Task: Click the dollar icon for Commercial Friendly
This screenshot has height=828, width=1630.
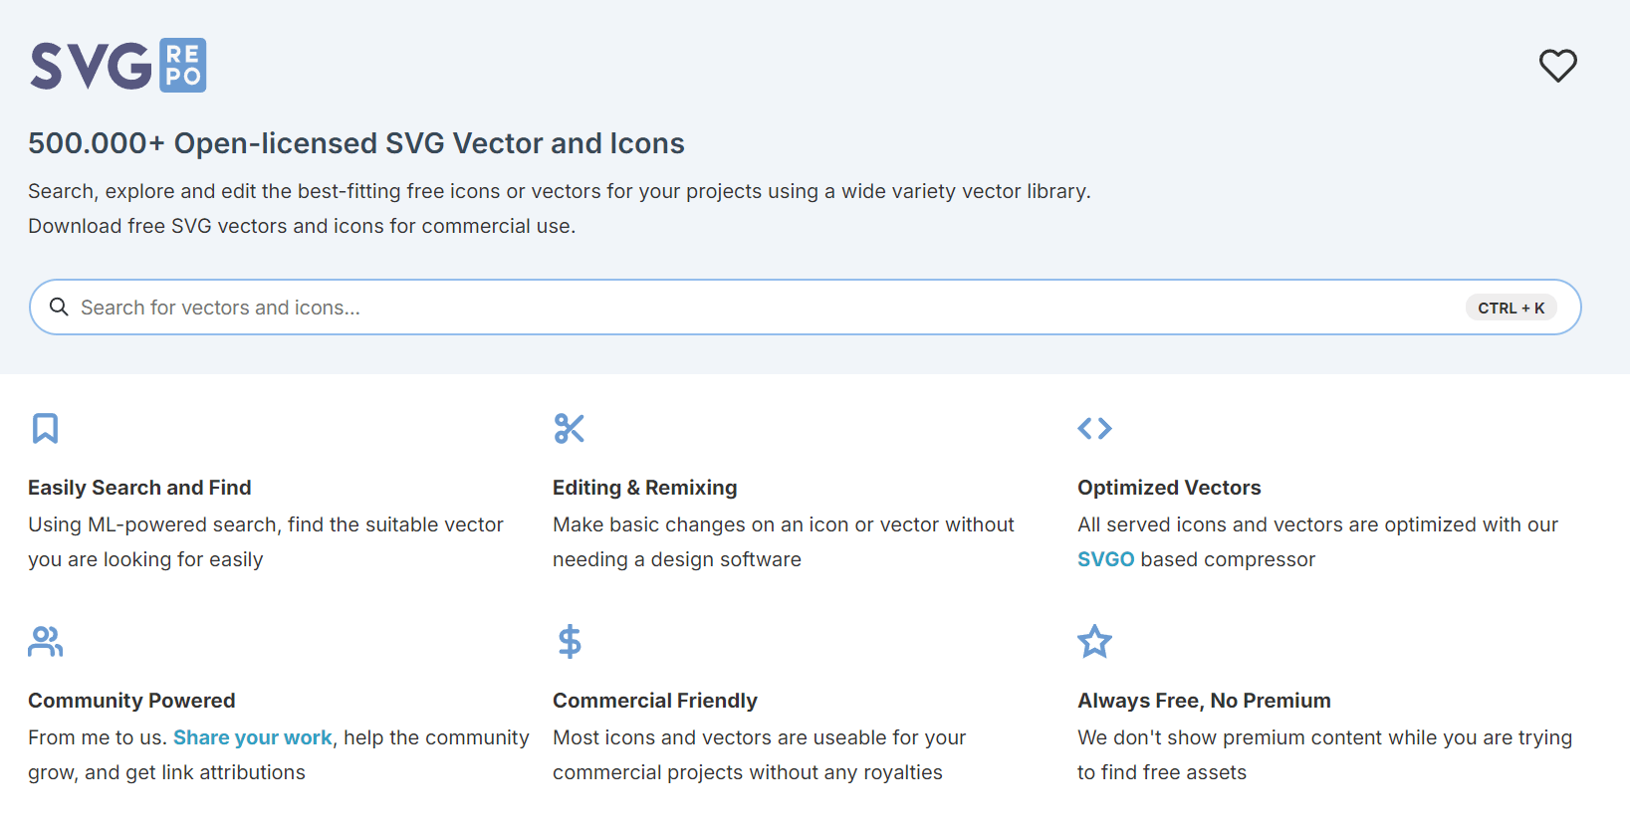Action: (569, 641)
